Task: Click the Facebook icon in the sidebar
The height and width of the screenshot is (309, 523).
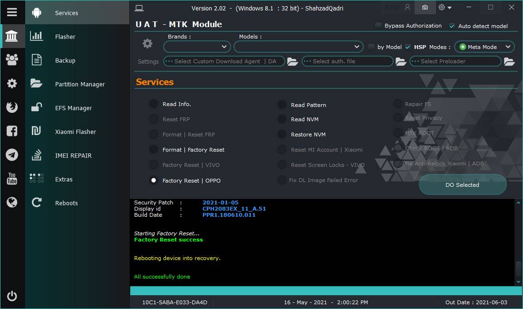Action: click(12, 131)
